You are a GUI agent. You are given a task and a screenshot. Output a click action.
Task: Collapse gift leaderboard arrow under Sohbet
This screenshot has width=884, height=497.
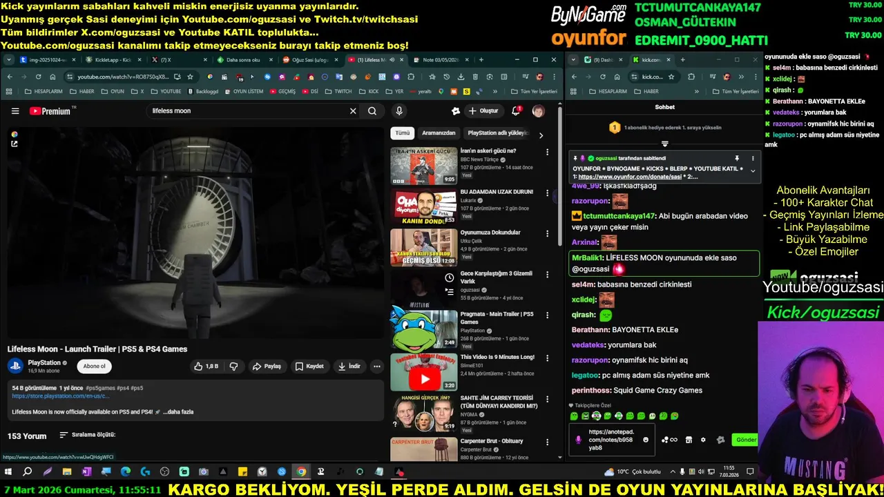[664, 144]
